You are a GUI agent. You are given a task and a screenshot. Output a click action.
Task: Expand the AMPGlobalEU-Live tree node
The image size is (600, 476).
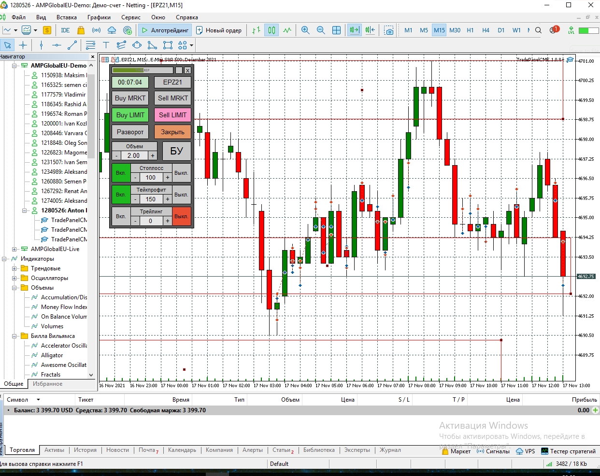pyautogui.click(x=14, y=249)
